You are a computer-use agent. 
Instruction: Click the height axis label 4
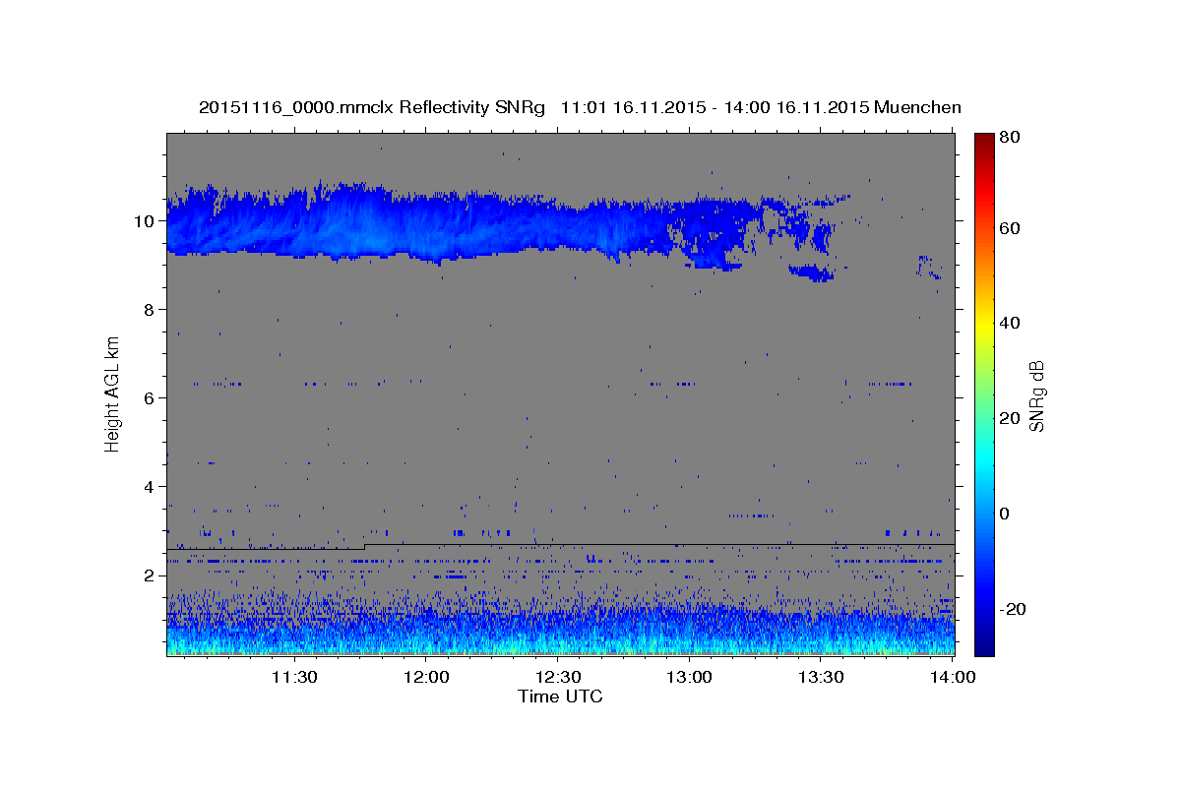click(x=149, y=486)
